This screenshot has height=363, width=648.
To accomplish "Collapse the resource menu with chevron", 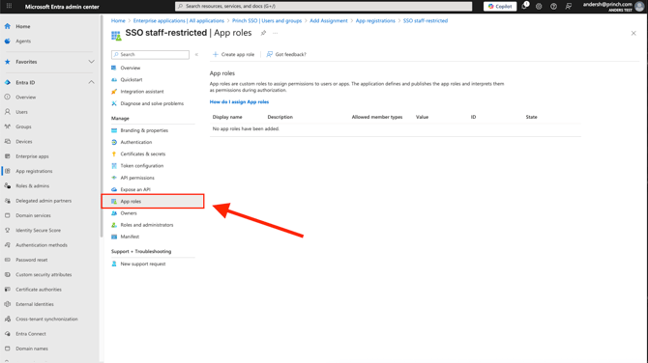I will (x=196, y=54).
